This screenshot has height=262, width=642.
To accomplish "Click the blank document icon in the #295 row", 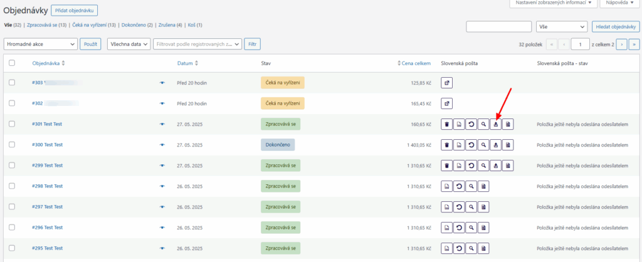I will (x=446, y=248).
